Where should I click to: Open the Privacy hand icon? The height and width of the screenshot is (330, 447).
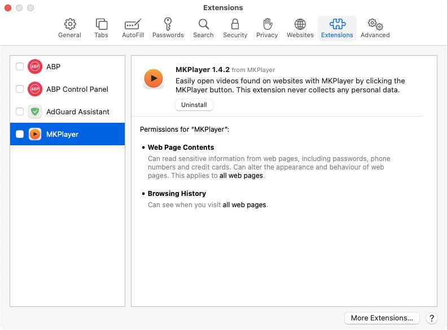(268, 24)
